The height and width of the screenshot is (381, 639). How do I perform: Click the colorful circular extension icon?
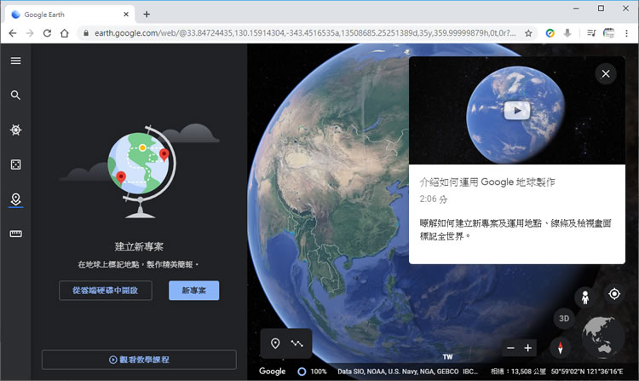[x=550, y=33]
